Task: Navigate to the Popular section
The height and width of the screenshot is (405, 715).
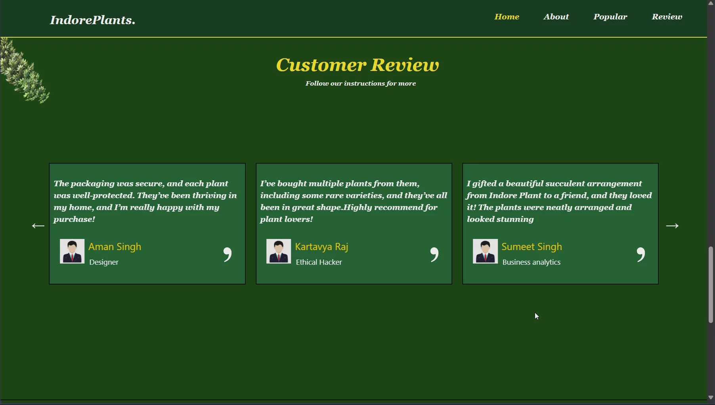Action: [x=610, y=17]
